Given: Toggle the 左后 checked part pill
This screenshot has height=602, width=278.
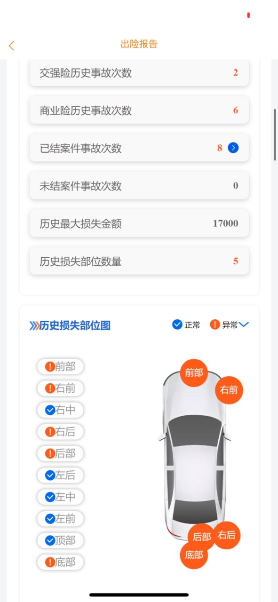Looking at the screenshot, I should [x=60, y=475].
